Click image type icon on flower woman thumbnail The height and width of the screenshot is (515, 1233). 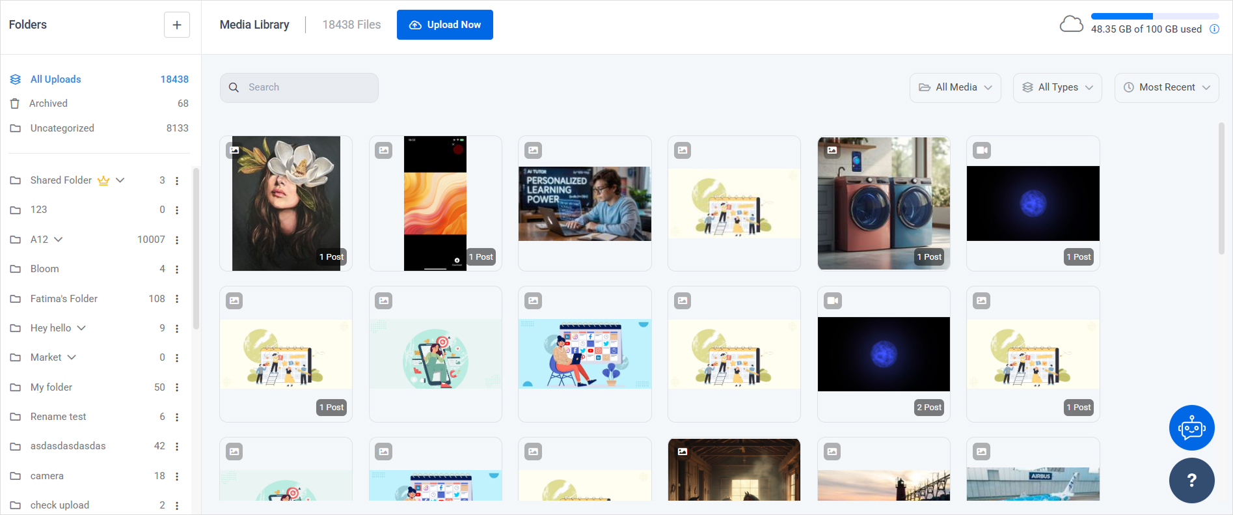tap(234, 150)
